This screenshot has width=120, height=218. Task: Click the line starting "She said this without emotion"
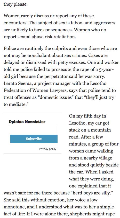click(50, 200)
